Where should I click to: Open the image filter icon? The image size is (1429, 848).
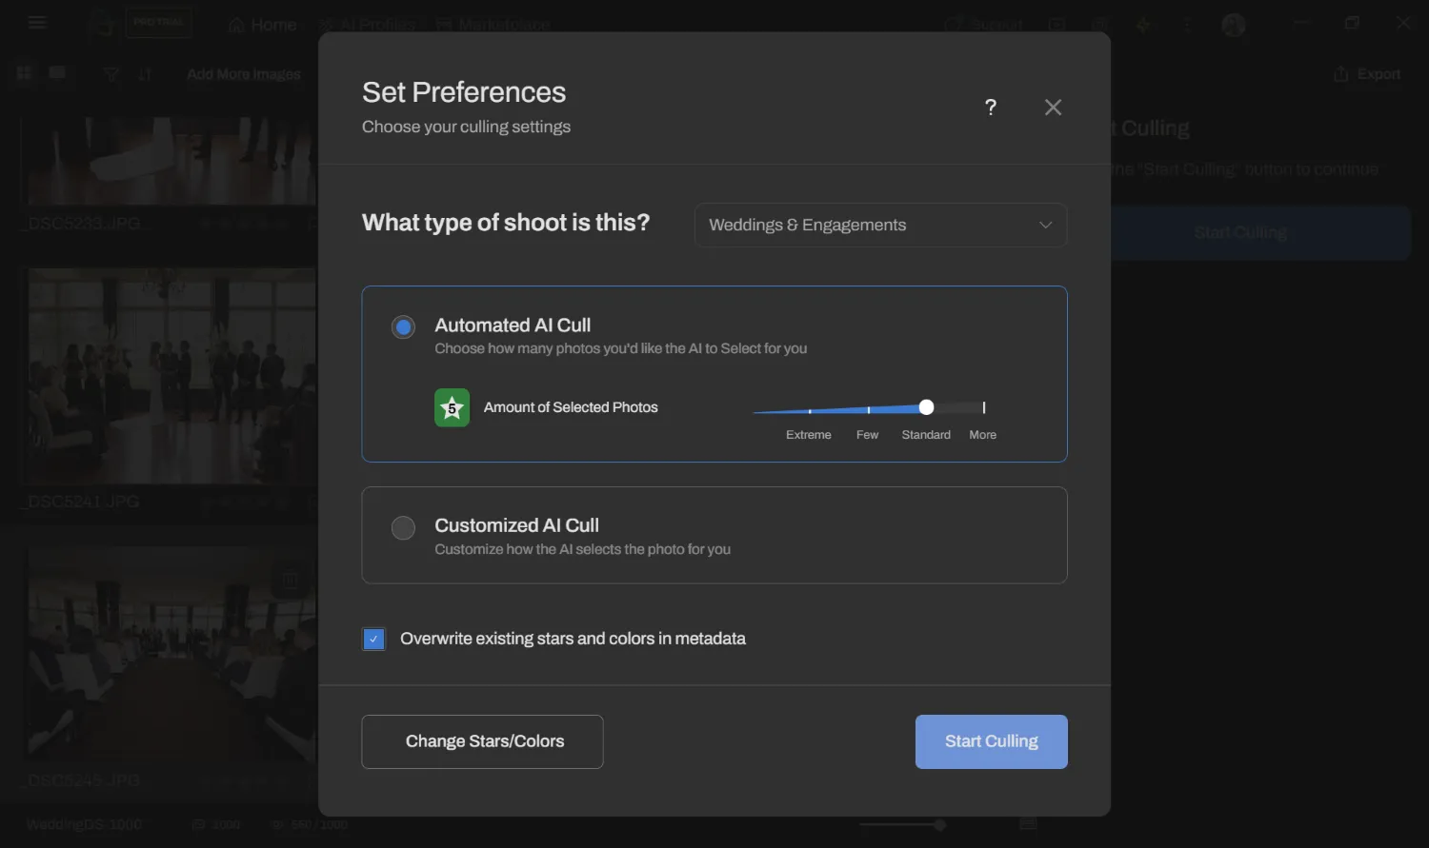pos(110,73)
